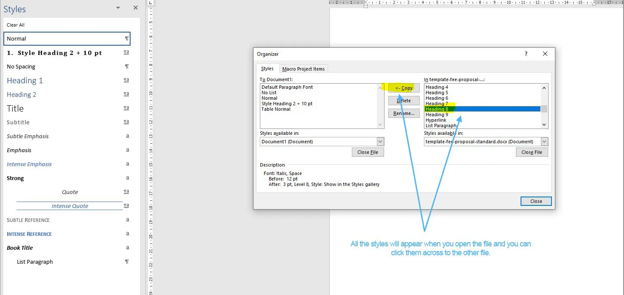The width and height of the screenshot is (624, 295).
Task: Click character-style icon beside Book Title
Action: [x=128, y=248]
